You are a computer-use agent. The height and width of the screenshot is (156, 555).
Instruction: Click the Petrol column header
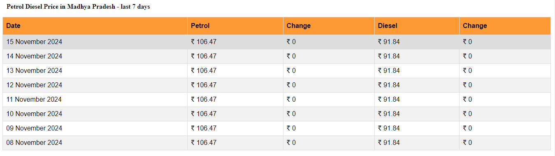click(235, 26)
